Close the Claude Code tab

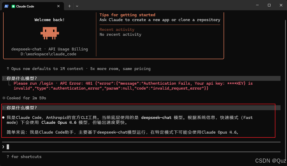(58, 6)
